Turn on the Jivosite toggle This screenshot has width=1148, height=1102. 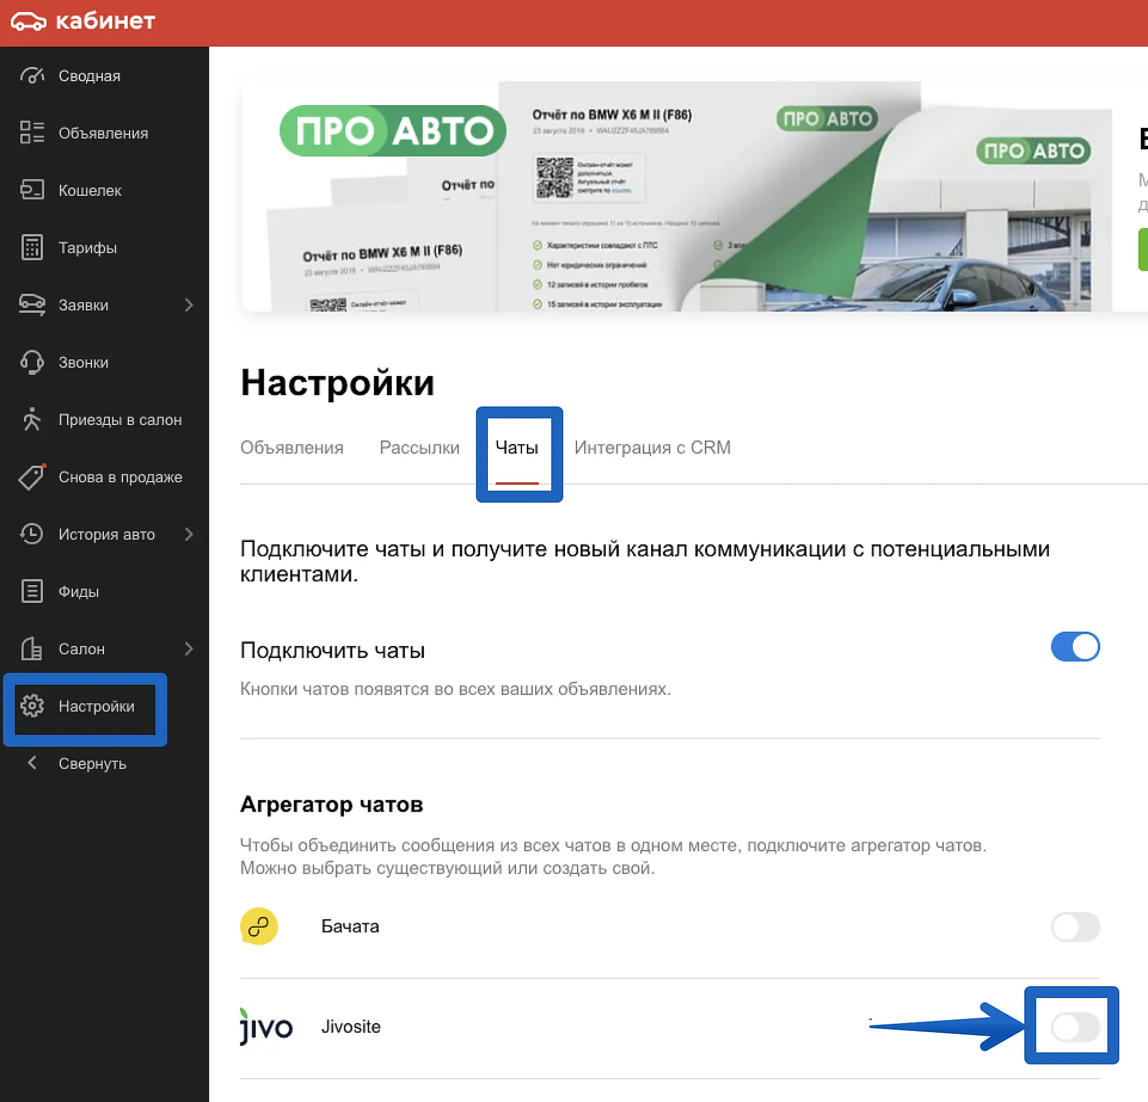[x=1074, y=1027]
